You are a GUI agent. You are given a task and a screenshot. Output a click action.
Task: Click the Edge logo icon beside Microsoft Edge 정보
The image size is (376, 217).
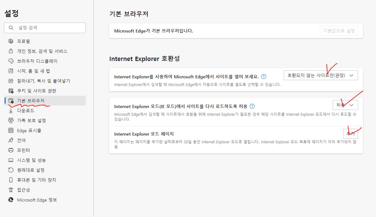point(11,200)
